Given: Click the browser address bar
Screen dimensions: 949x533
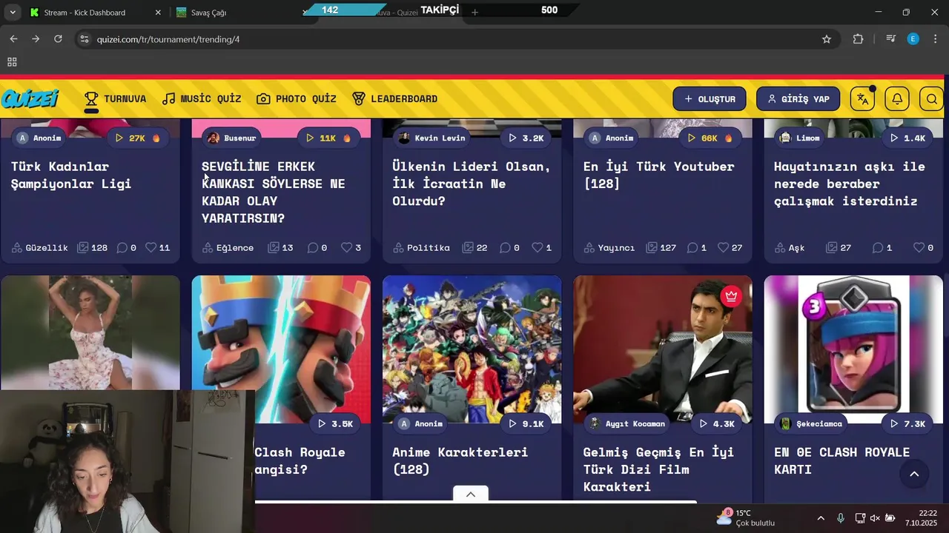Looking at the screenshot, I should 452,39.
